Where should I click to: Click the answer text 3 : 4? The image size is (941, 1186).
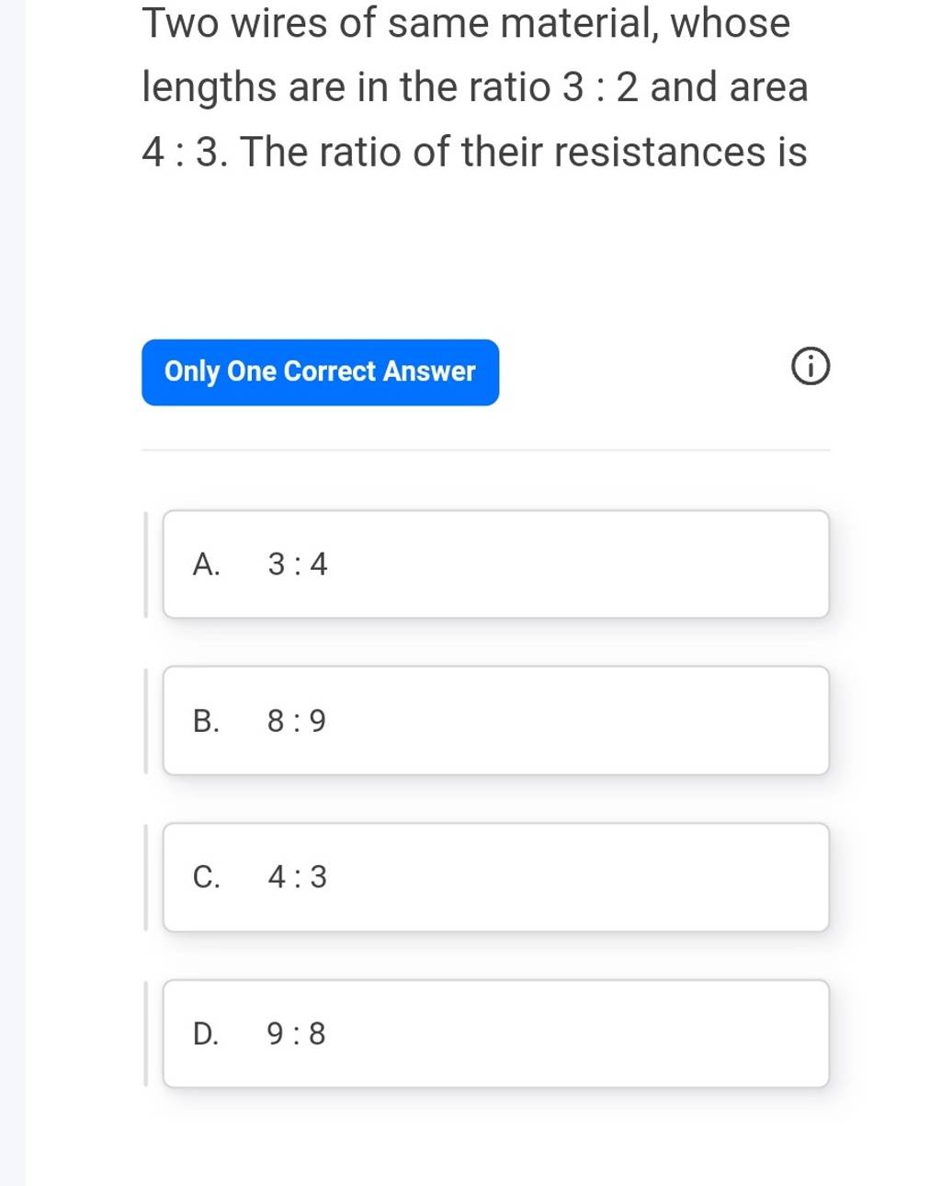click(x=297, y=564)
